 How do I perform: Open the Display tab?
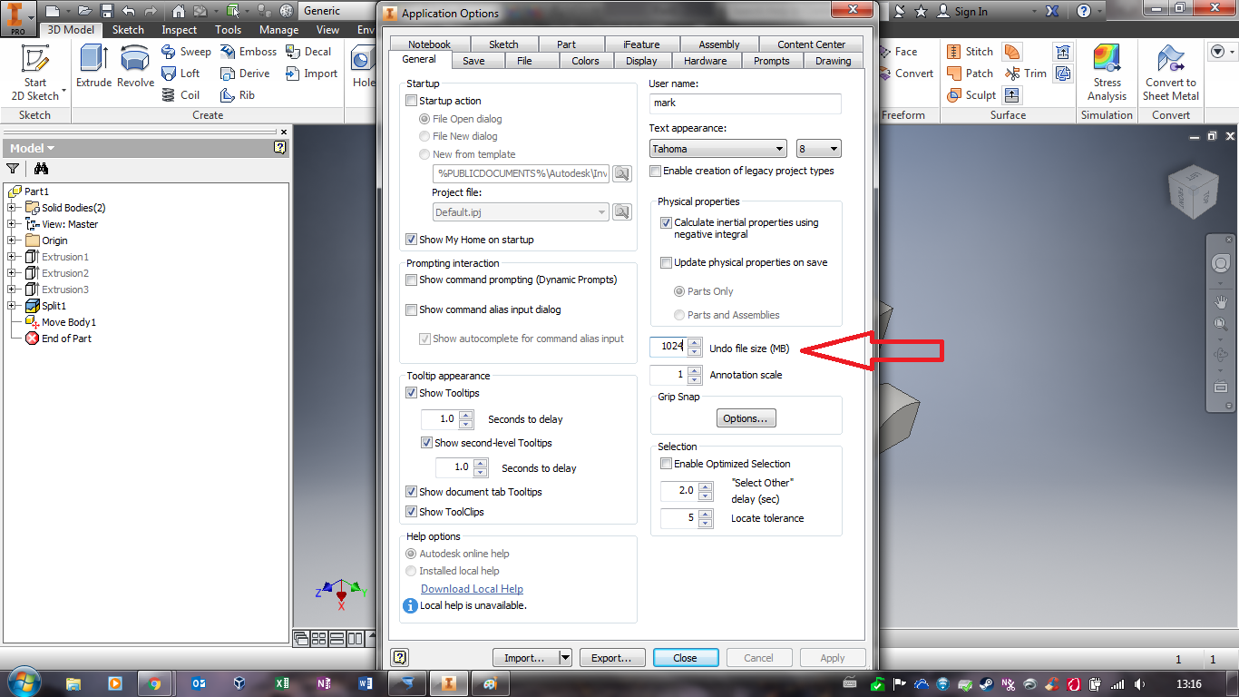[641, 61]
